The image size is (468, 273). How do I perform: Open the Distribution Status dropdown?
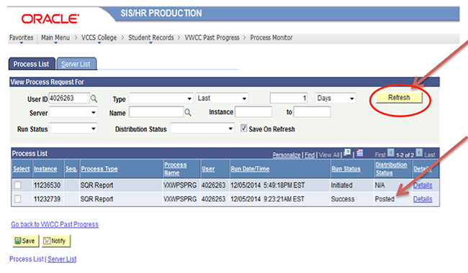[x=202, y=129]
